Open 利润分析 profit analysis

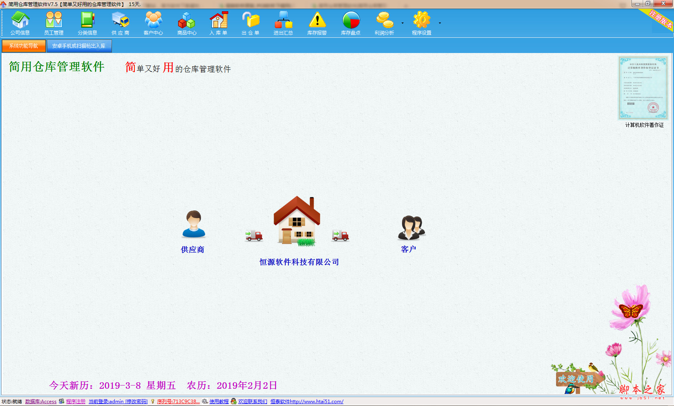coord(384,23)
